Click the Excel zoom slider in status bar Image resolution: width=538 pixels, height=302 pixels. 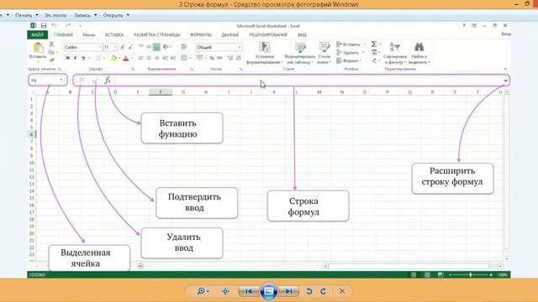coord(471,274)
